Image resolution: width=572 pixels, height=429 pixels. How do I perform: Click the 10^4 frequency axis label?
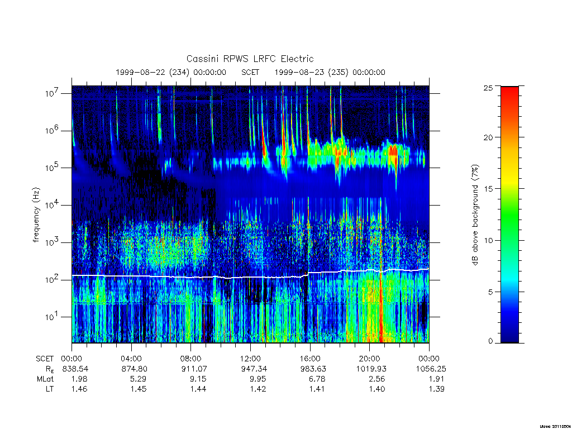click(x=53, y=204)
